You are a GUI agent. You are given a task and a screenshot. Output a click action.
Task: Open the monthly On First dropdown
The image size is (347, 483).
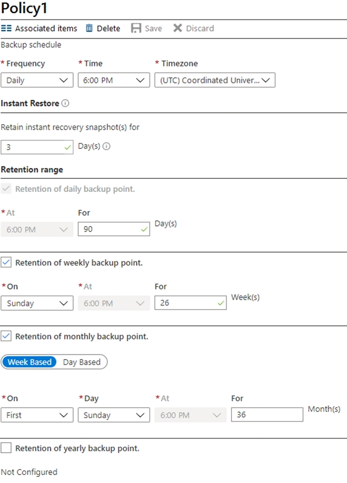pyautogui.click(x=37, y=415)
